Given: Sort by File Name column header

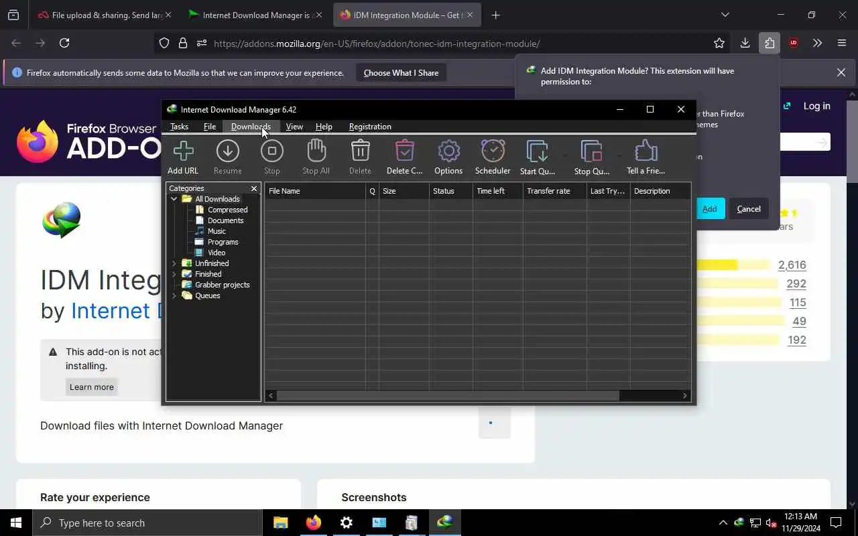Looking at the screenshot, I should tap(315, 191).
